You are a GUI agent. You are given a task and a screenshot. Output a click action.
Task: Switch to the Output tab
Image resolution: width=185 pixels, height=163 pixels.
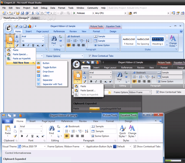pos(35,18)
